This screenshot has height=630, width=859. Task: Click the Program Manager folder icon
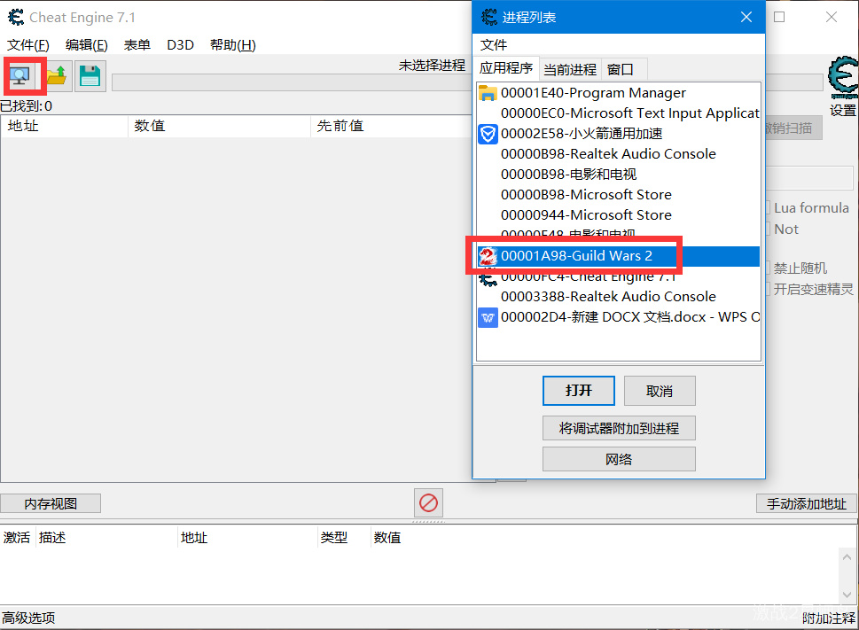[488, 93]
